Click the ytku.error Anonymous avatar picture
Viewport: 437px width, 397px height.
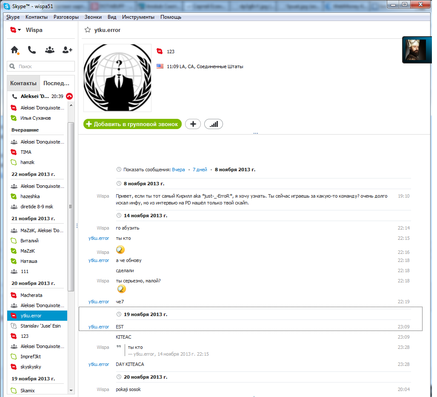(x=117, y=78)
